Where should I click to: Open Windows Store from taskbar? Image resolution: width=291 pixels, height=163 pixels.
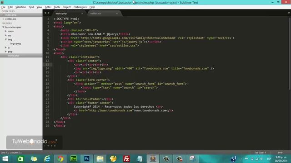click(20, 159)
